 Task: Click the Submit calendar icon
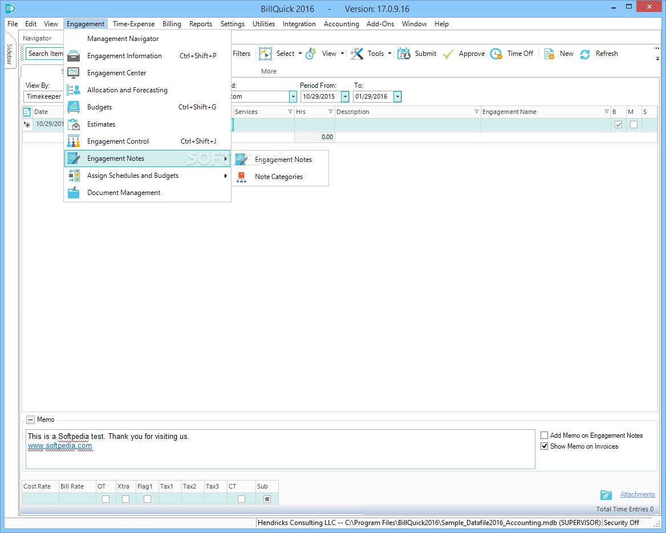(404, 54)
